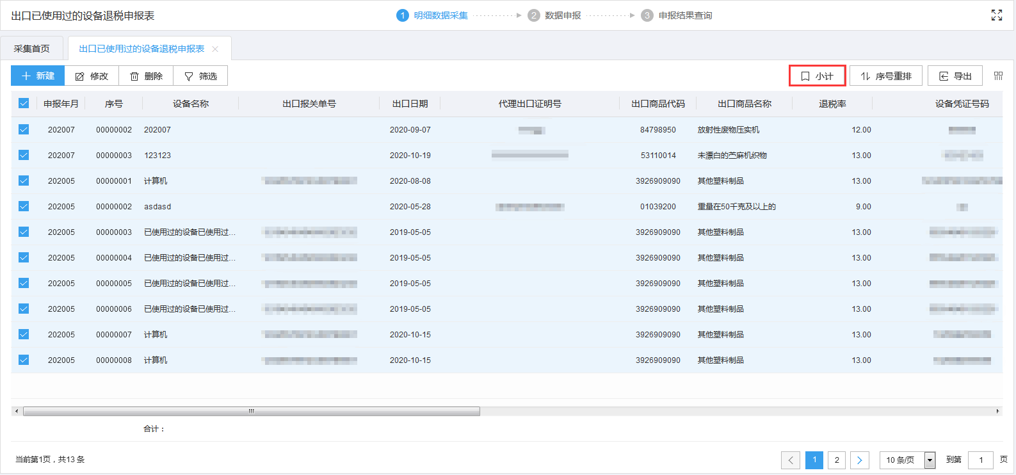Switch to the 采集首页 tab
This screenshot has height=475, width=1016.
tap(32, 49)
